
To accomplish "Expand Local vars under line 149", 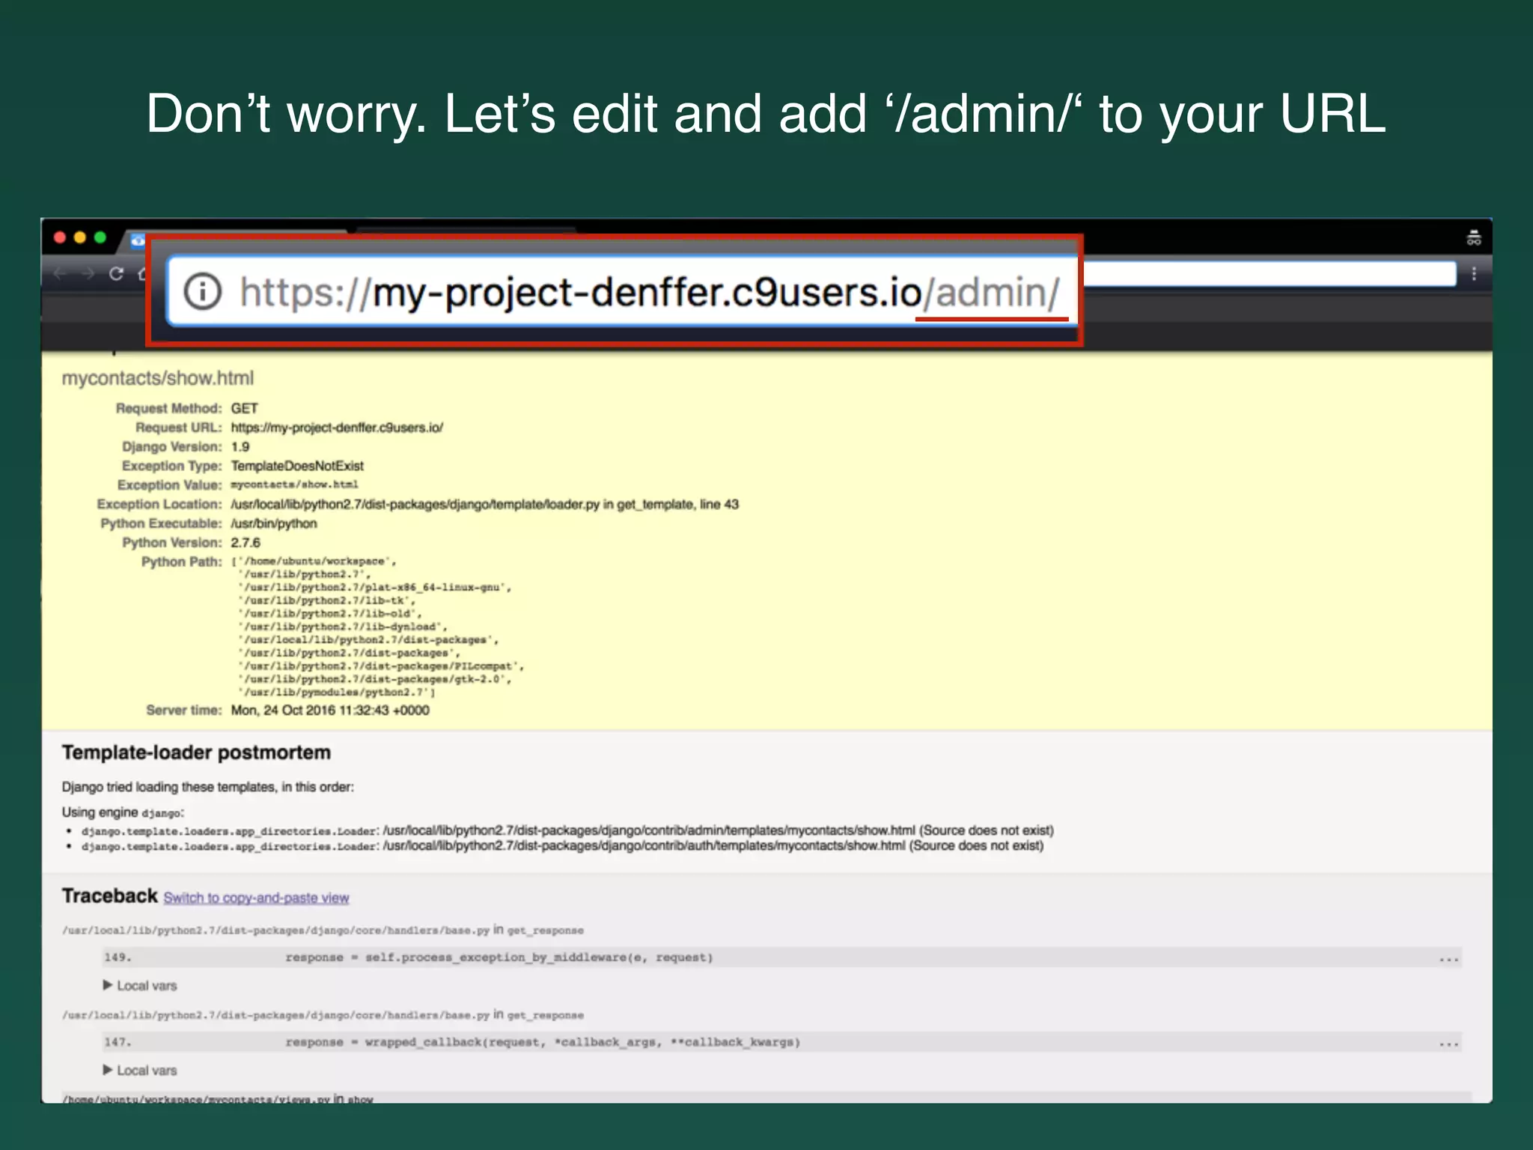I will click(140, 985).
